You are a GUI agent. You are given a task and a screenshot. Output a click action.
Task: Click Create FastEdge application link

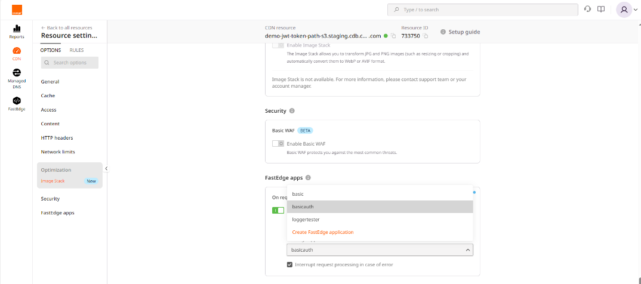pos(322,232)
